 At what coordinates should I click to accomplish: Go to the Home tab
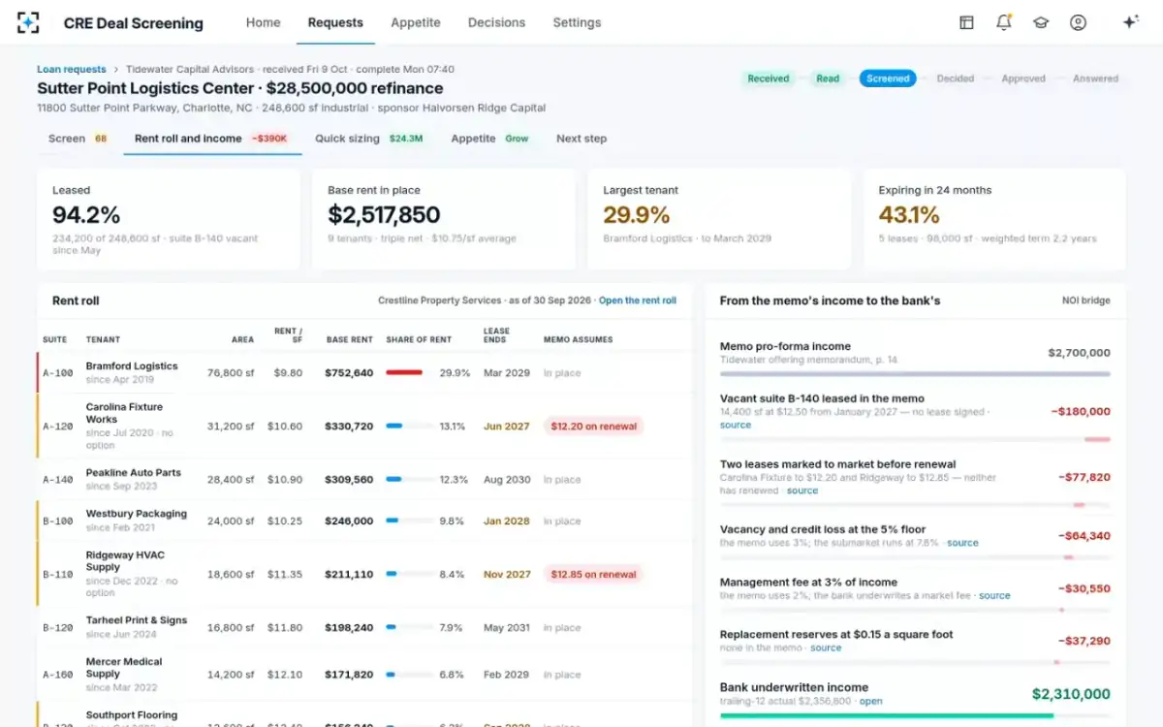264,22
